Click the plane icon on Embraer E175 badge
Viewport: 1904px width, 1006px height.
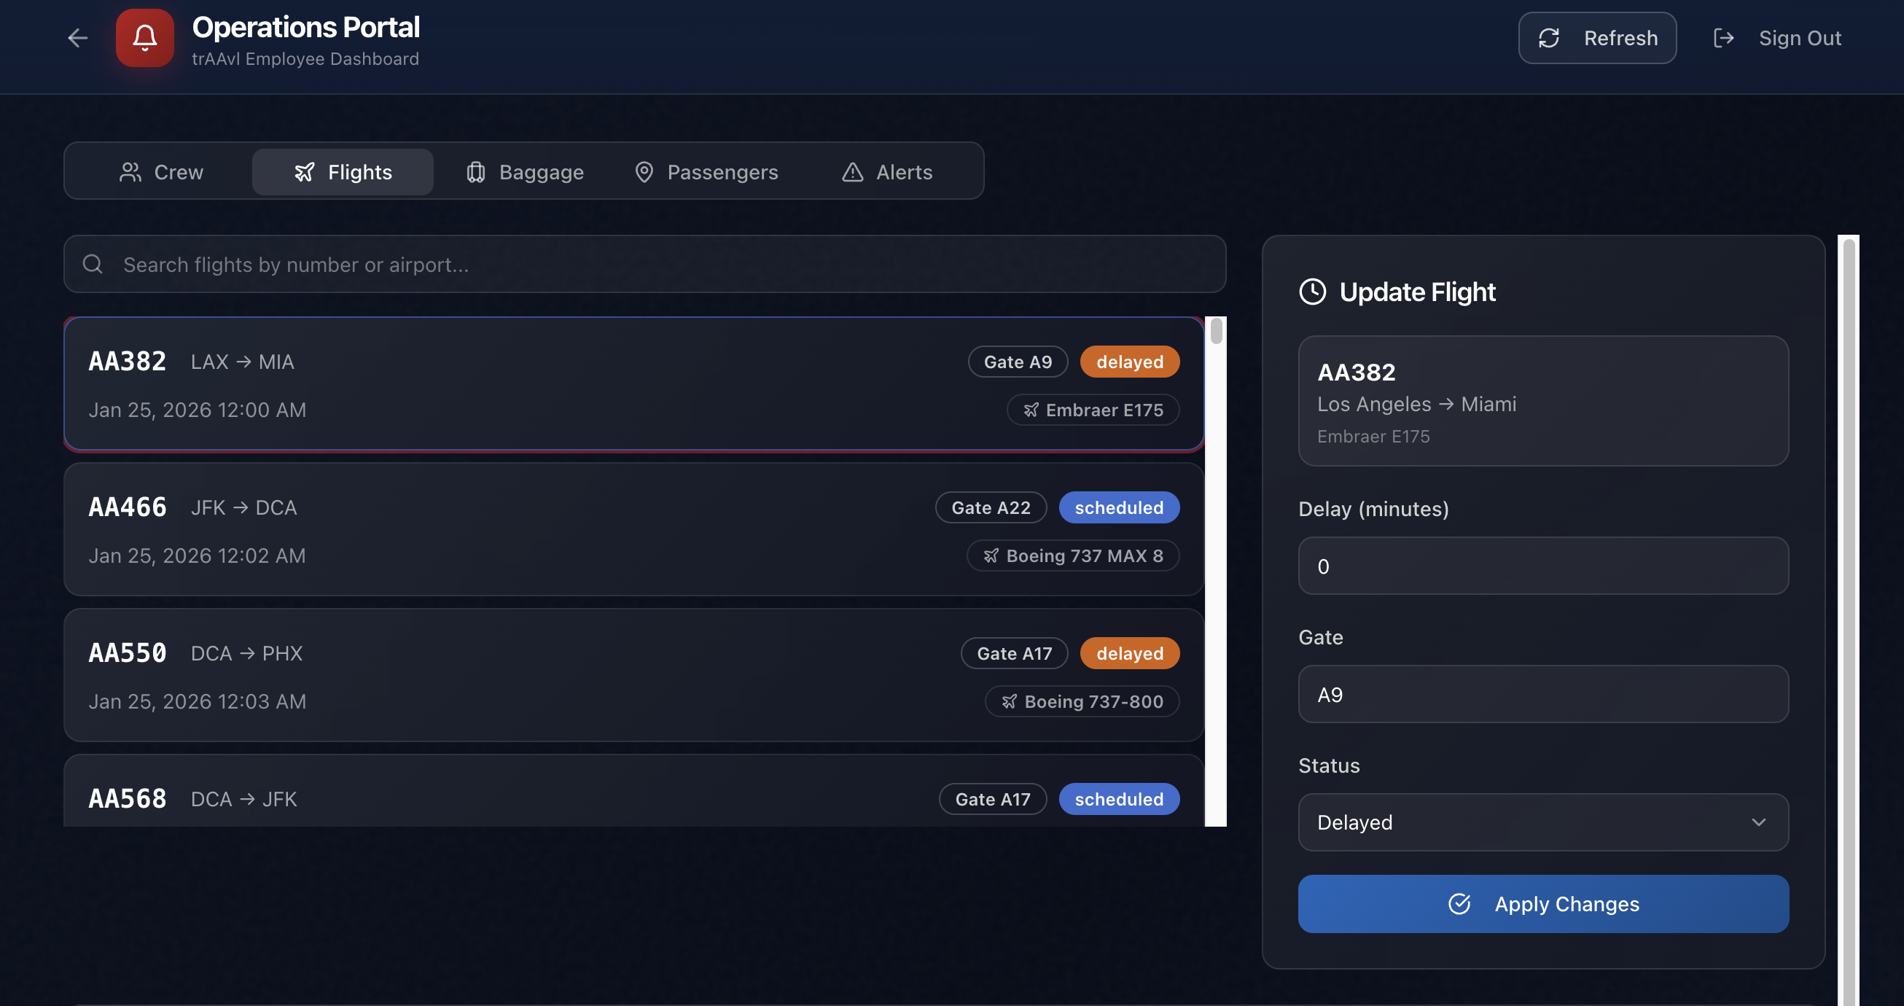1031,410
